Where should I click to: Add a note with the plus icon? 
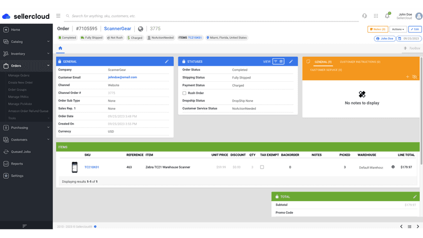click(407, 77)
